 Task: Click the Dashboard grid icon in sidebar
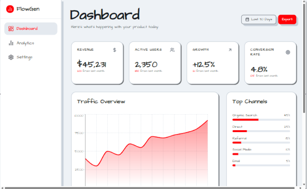11,29
